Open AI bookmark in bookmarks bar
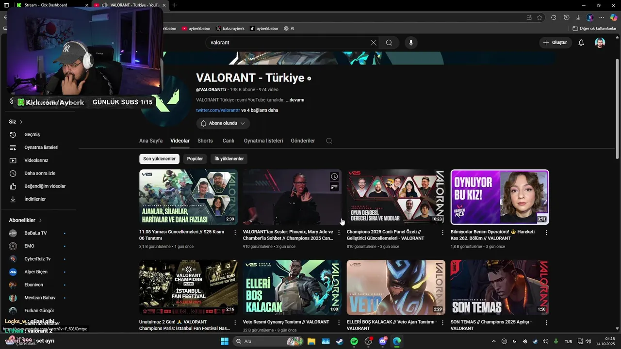The image size is (621, 349). [289, 29]
